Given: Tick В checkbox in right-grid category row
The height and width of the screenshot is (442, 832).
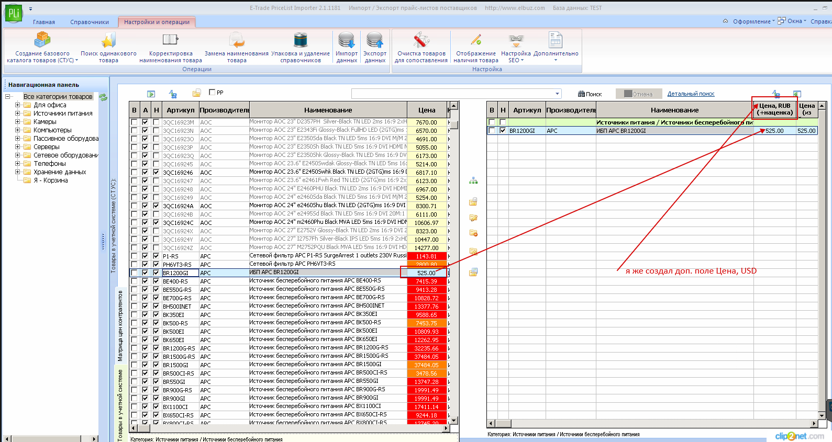Looking at the screenshot, I should point(492,122).
